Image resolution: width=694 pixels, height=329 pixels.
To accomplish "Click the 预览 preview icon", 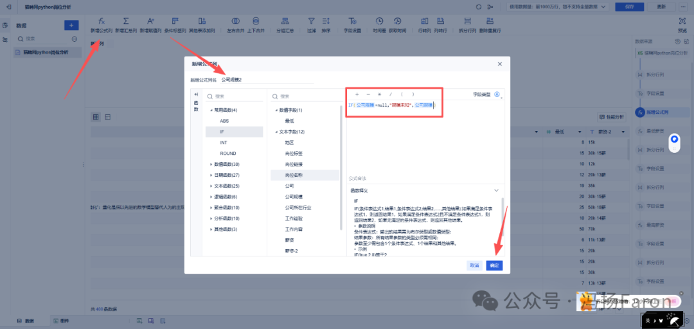I will tap(682, 21).
